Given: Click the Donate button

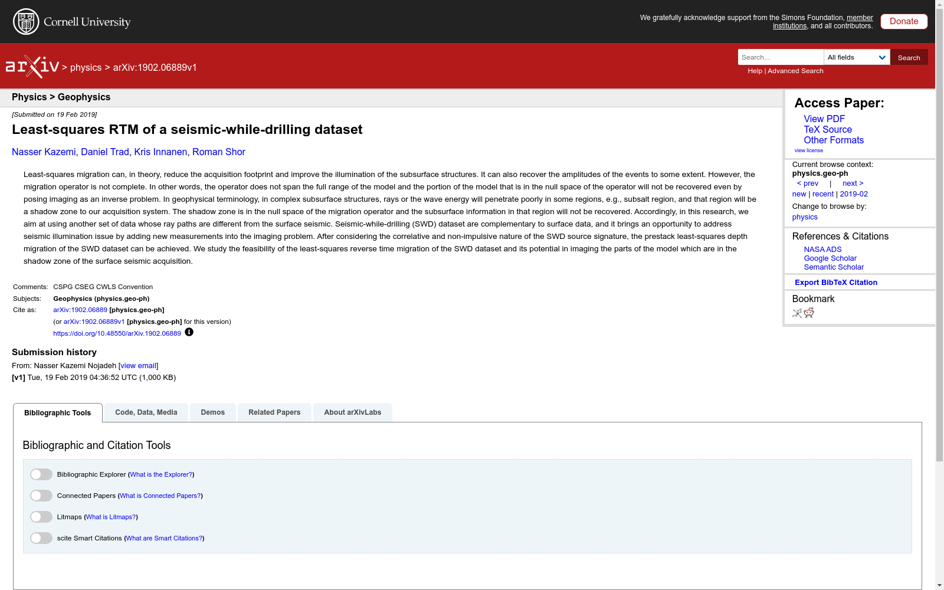Looking at the screenshot, I should coord(904,21).
